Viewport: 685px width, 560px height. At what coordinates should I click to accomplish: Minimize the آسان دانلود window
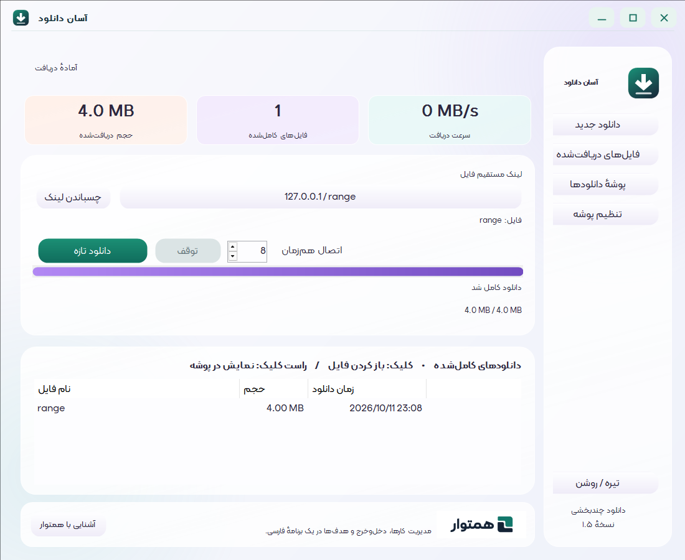[602, 18]
